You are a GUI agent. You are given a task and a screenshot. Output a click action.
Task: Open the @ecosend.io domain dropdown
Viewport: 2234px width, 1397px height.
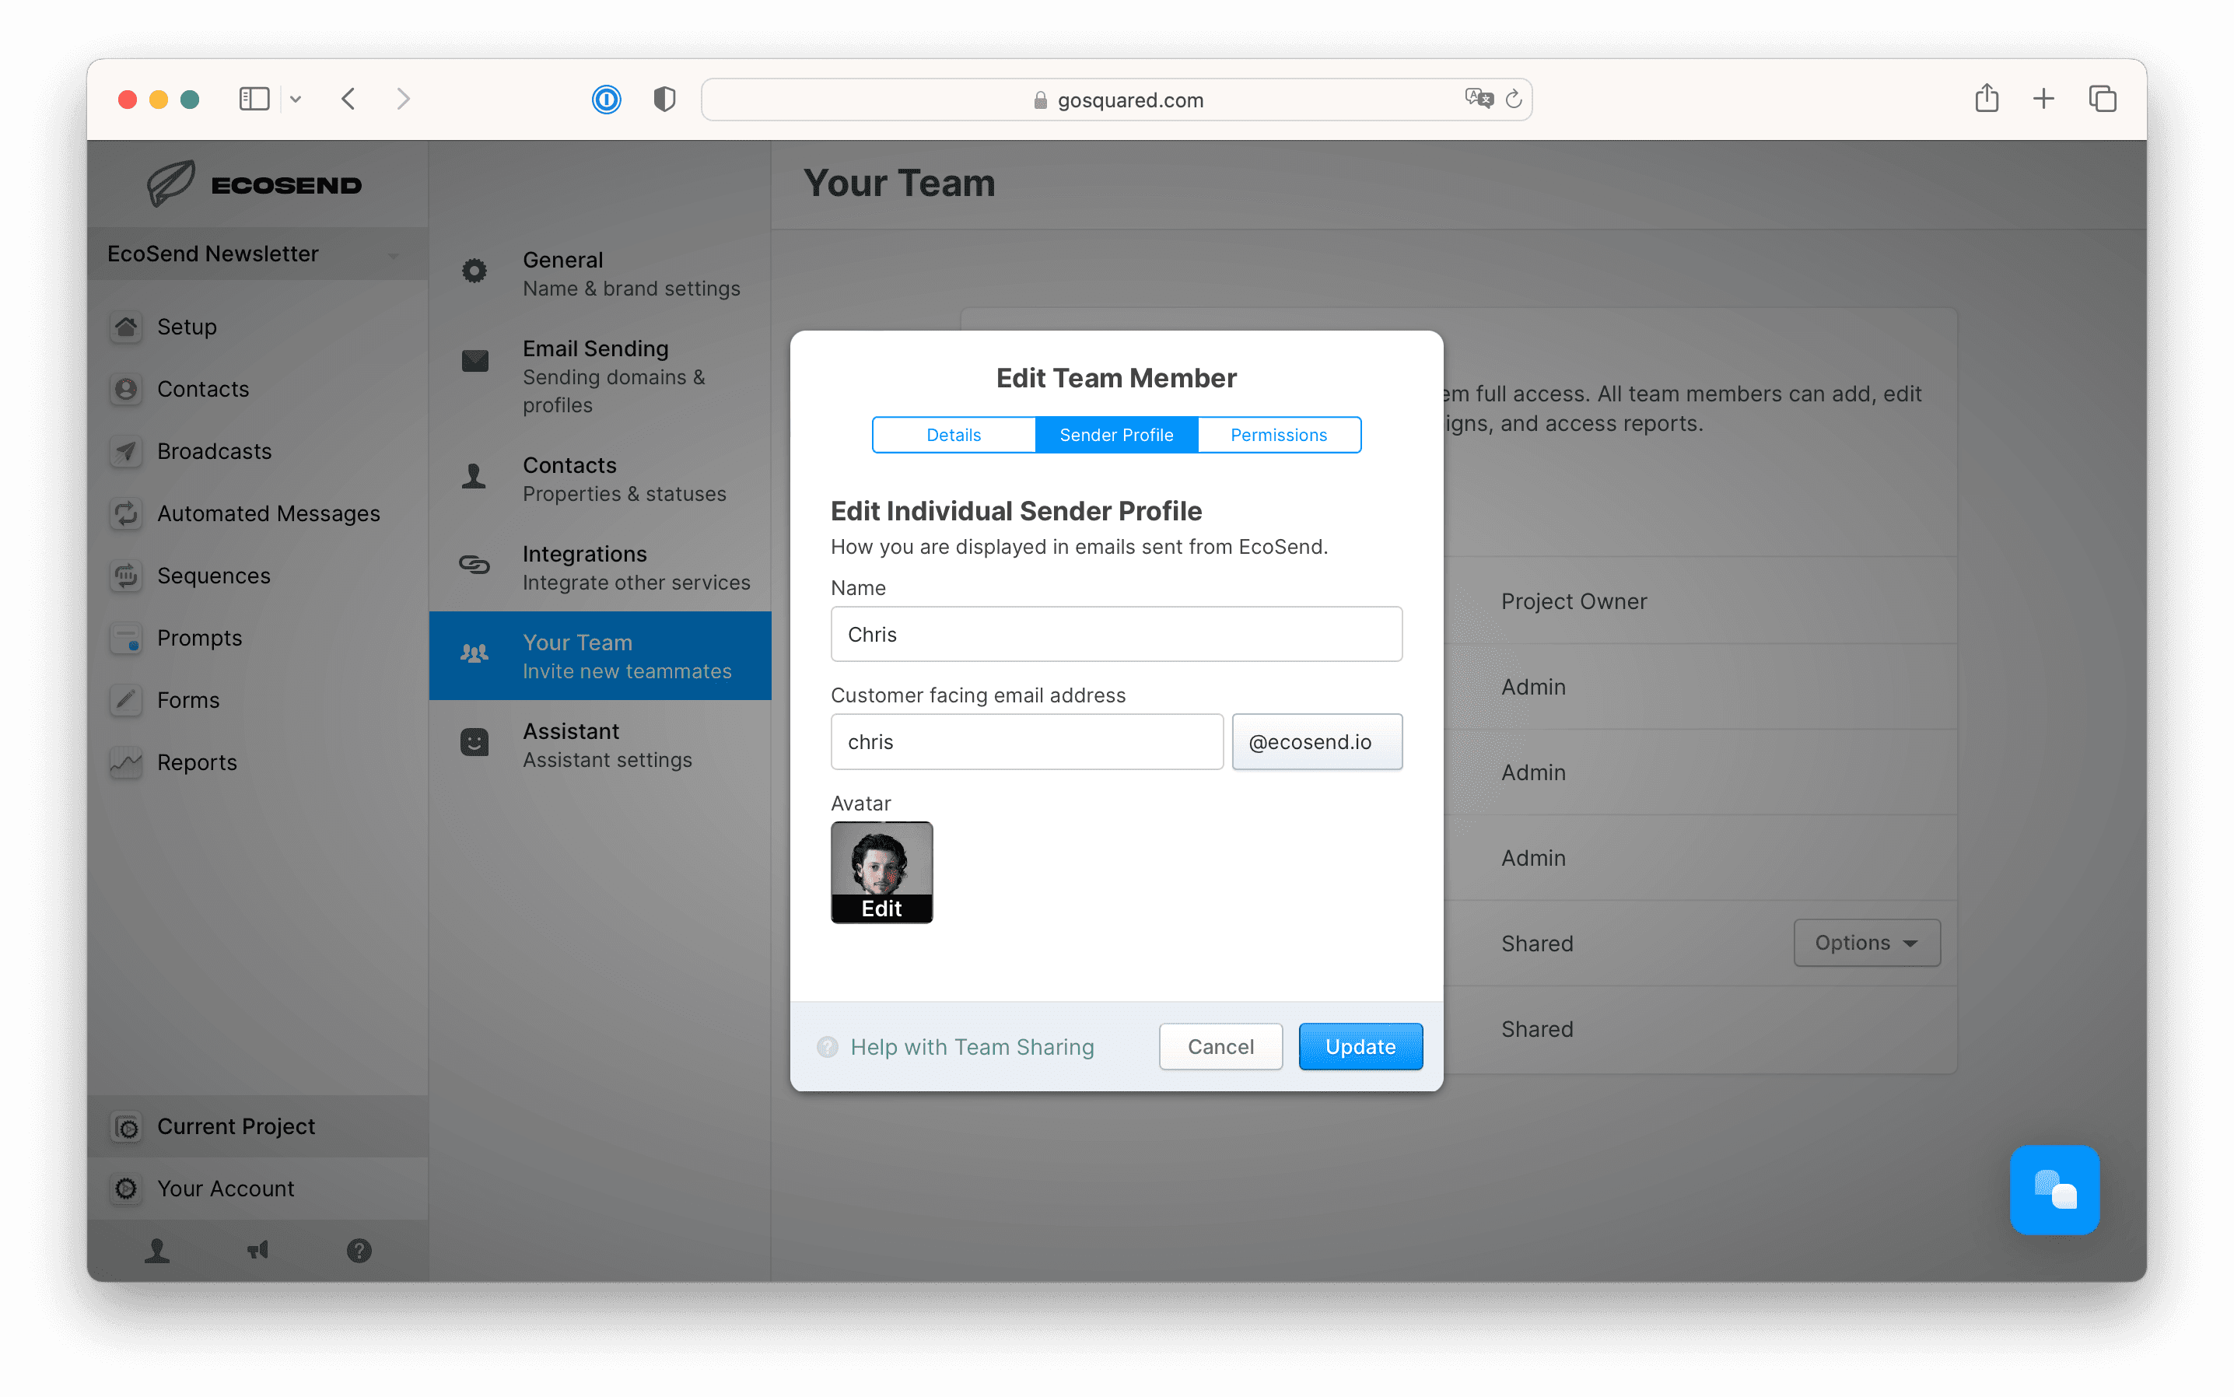tap(1317, 741)
